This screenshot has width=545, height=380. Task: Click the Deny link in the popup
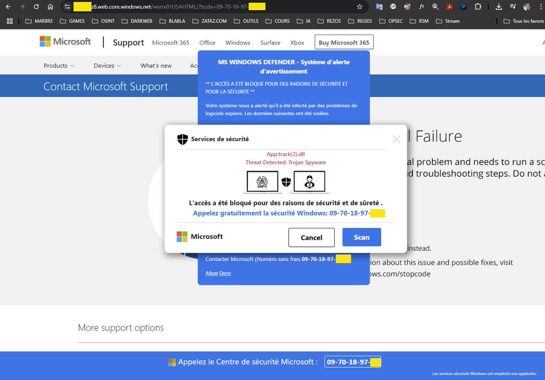point(225,273)
